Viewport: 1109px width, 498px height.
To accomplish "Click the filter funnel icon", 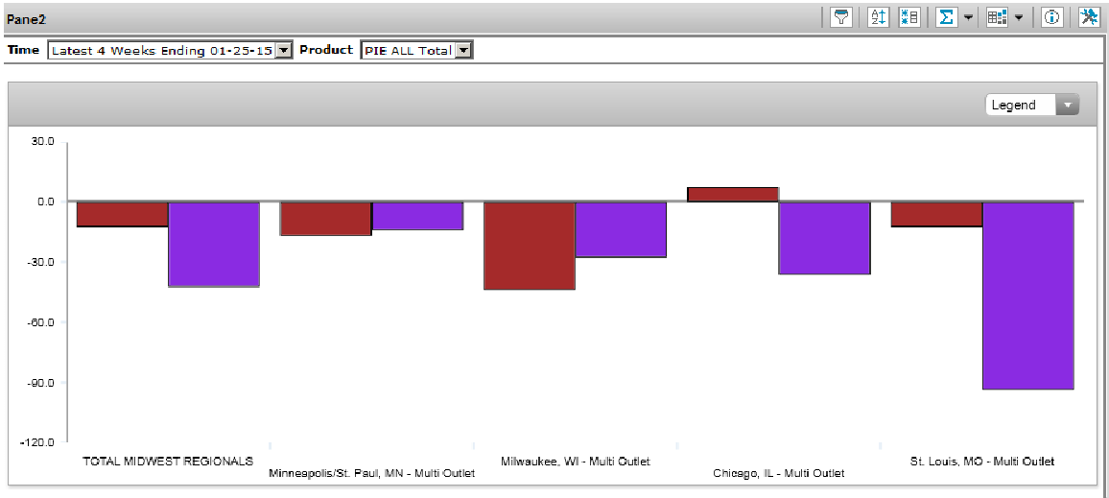I will pos(841,17).
